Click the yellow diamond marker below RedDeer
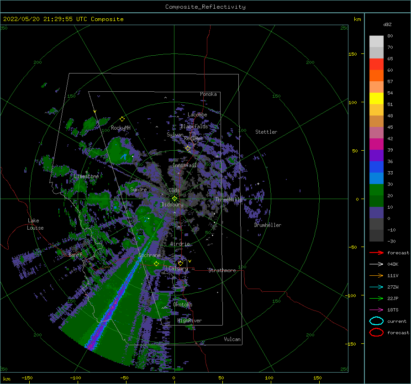The width and height of the screenshot is (411, 384). pos(188,148)
